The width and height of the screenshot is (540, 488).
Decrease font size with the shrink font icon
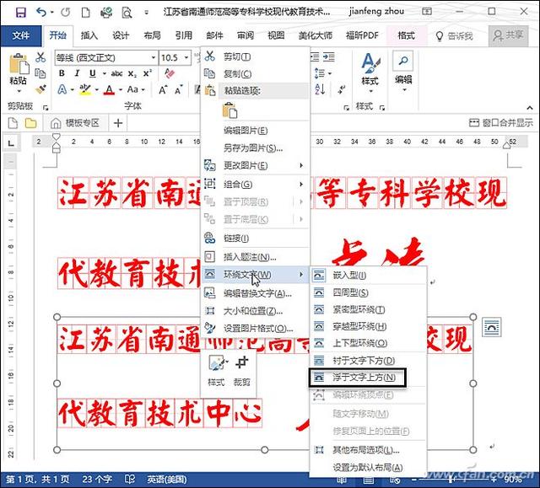coord(178,89)
